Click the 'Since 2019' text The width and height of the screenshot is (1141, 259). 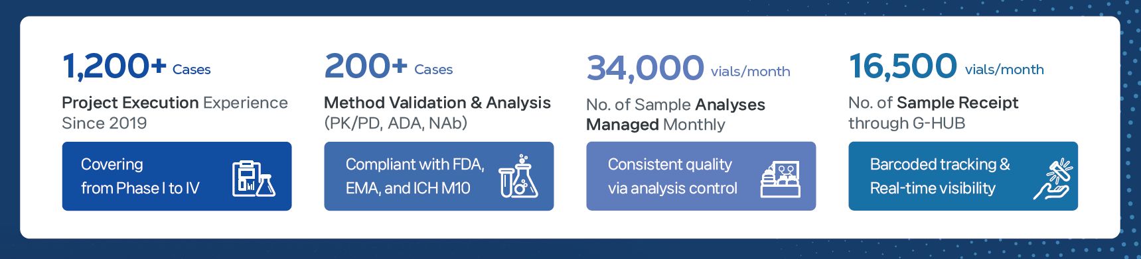pyautogui.click(x=104, y=123)
